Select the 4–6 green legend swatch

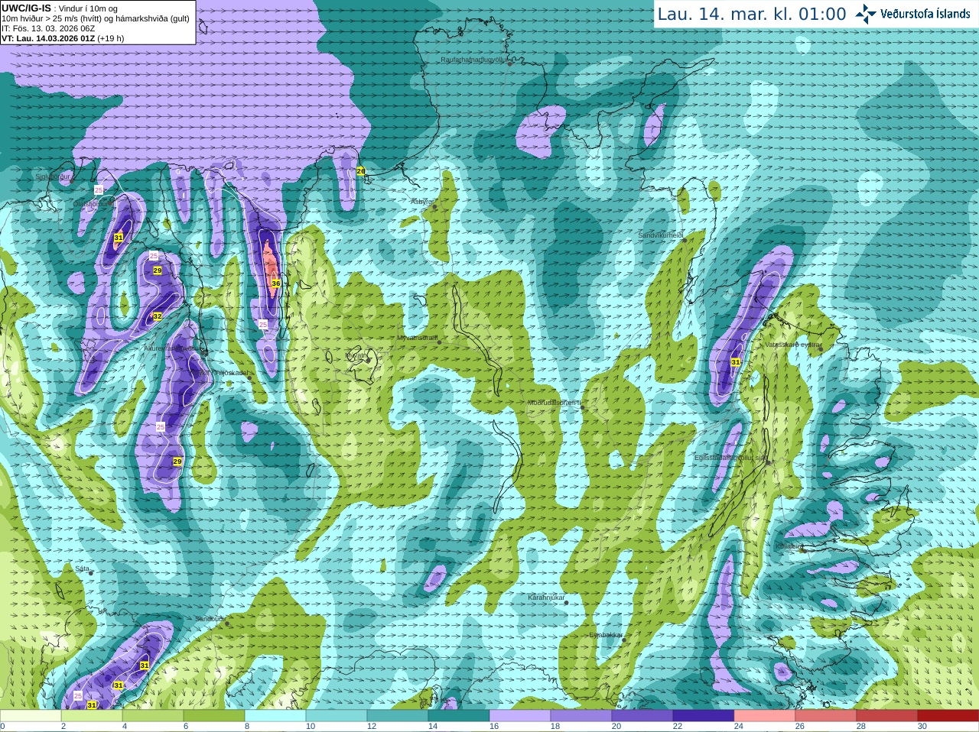coord(153,716)
